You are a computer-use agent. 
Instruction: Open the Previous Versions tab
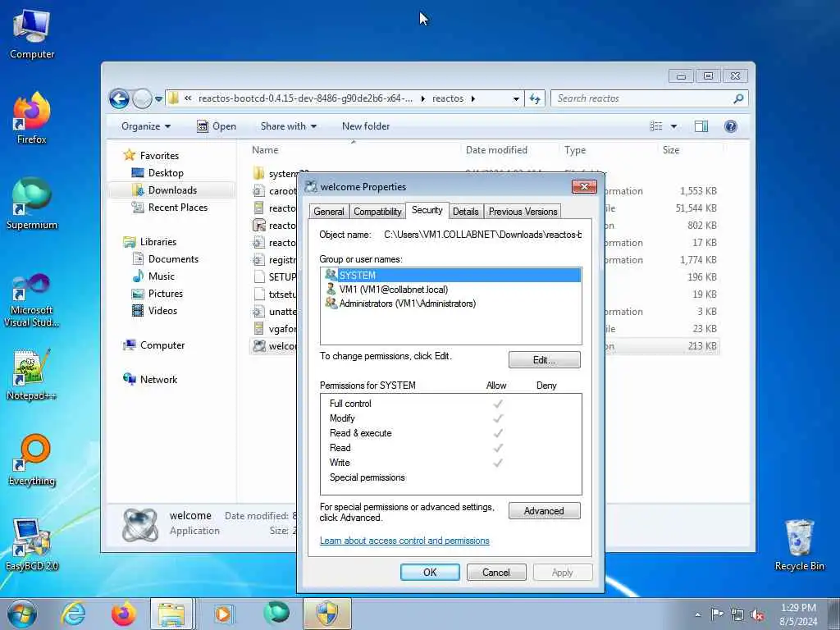pos(523,212)
